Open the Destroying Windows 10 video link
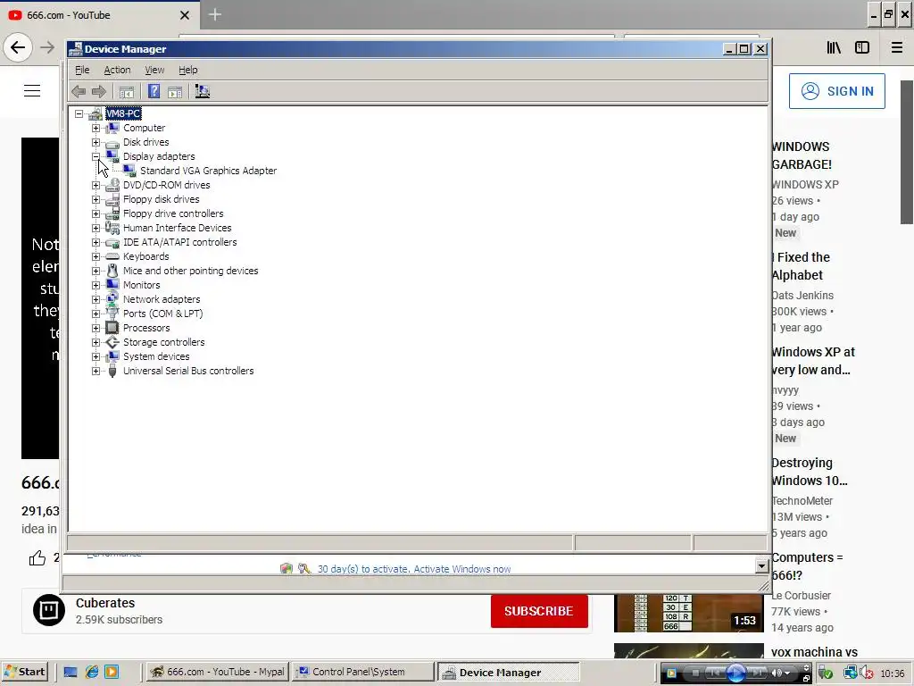 pos(809,472)
